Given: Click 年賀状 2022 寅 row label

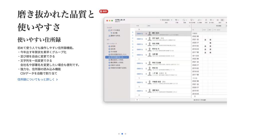Looking at the screenshot, I should (195, 36).
